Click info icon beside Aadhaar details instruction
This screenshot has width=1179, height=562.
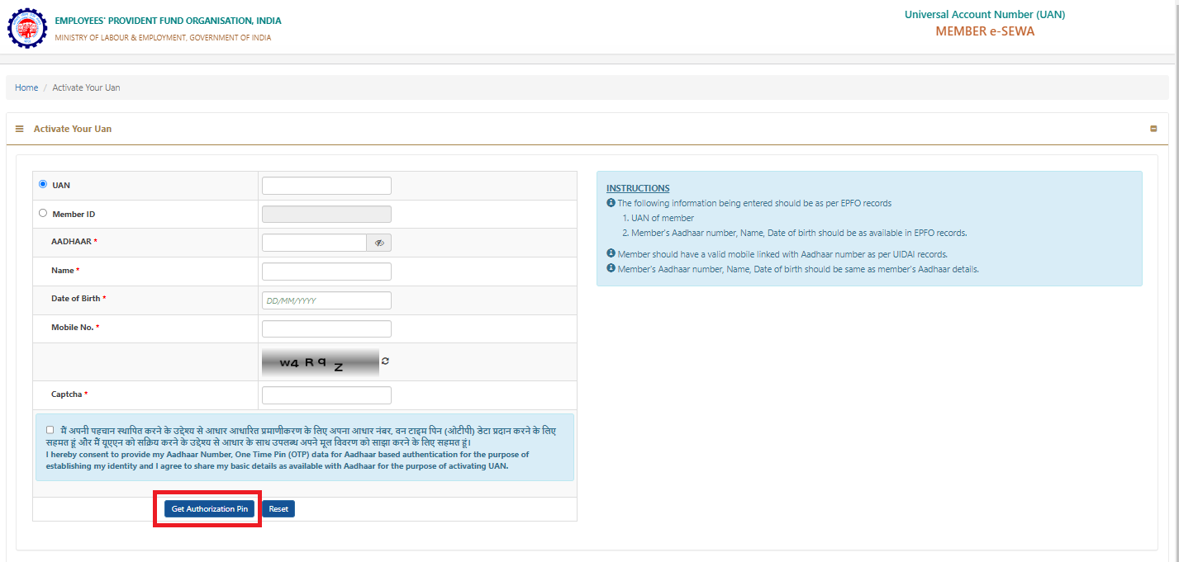[611, 269]
